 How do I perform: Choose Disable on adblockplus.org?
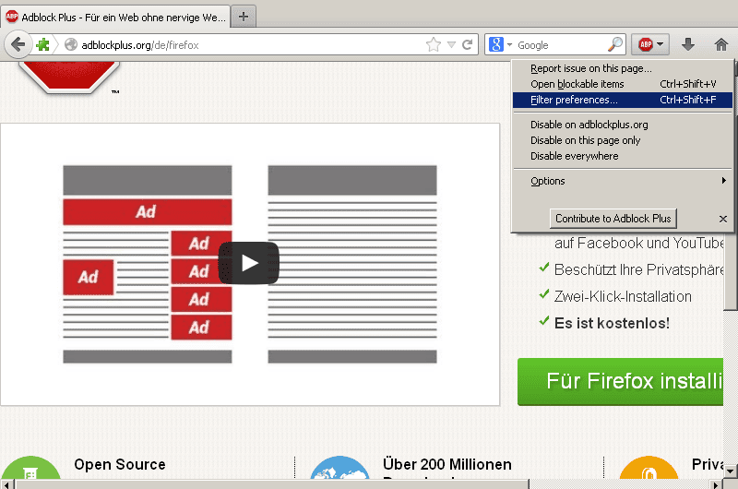pyautogui.click(x=622, y=125)
